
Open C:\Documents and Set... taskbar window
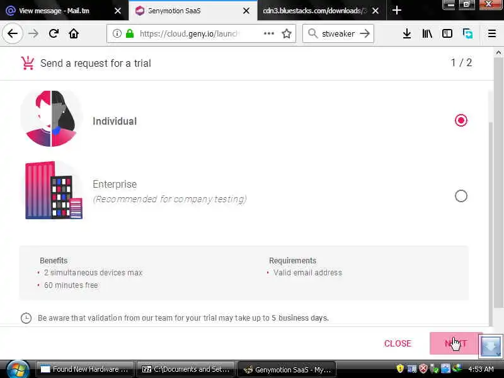click(x=186, y=369)
